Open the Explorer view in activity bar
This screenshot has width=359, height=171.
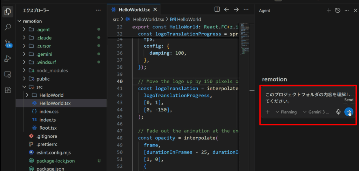[x=7, y=12]
